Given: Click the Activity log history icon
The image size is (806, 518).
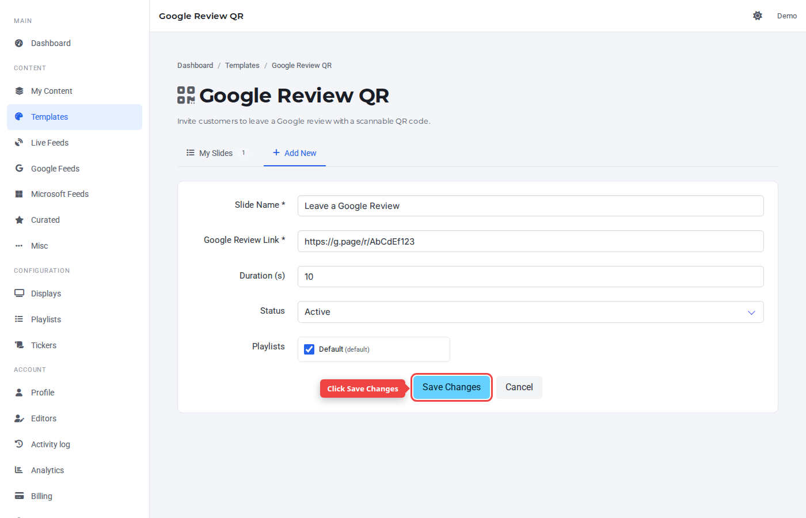Looking at the screenshot, I should [19, 444].
